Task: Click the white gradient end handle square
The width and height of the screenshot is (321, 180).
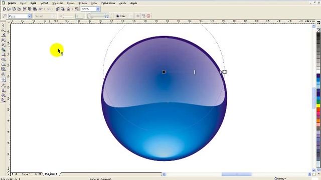Action: click(225, 72)
